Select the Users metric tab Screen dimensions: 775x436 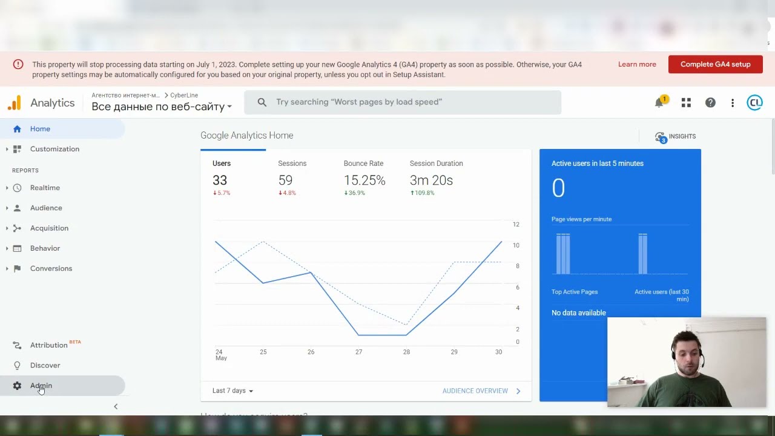click(x=233, y=177)
